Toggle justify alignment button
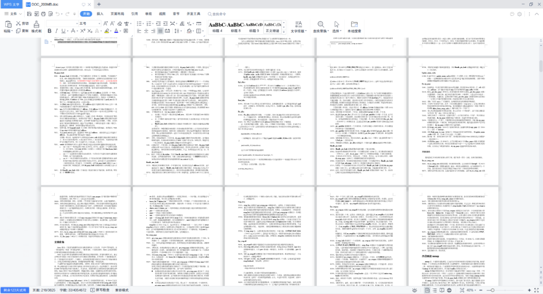The height and width of the screenshot is (294, 543). (x=160, y=31)
